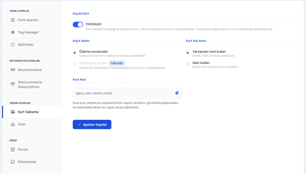Choose the Alan kullan radio option

click(x=188, y=64)
